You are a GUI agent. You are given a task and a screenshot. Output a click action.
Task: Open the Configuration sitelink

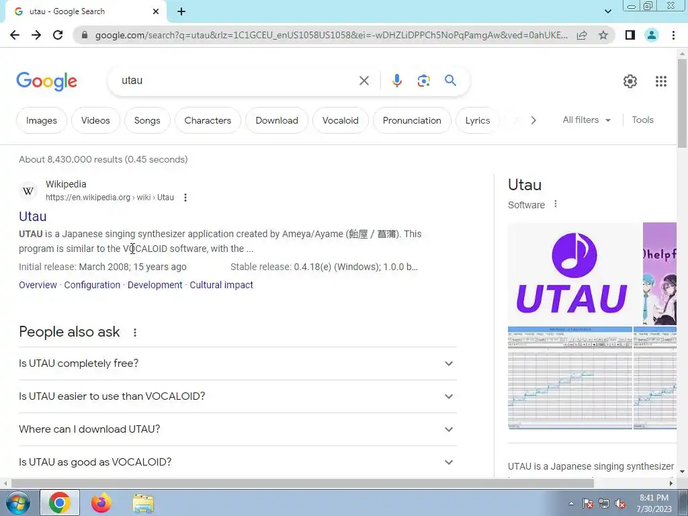coord(92,285)
